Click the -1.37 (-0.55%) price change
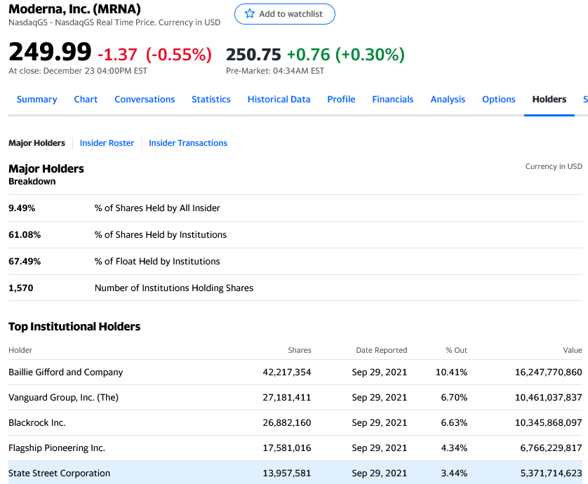This screenshot has width=588, height=484. [154, 55]
